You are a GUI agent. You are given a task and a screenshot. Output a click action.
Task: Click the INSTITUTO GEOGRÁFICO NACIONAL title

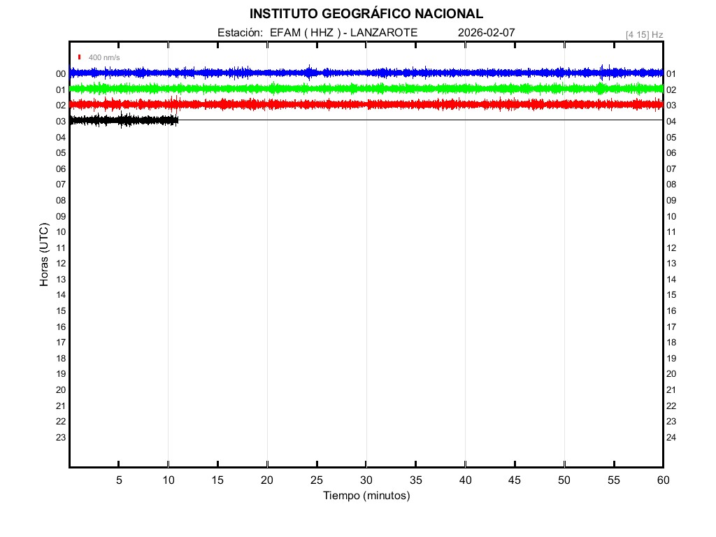366,13
